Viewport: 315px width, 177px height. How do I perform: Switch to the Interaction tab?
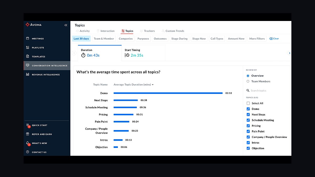(x=106, y=31)
